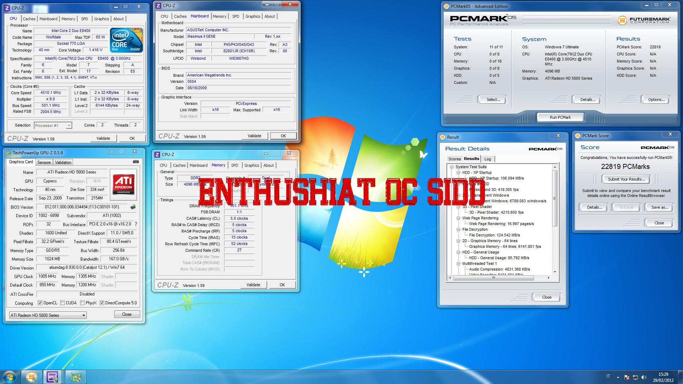Collapse the HDD - XP Startup node
Image resolution: width=683 pixels, height=384 pixels.
(x=459, y=172)
